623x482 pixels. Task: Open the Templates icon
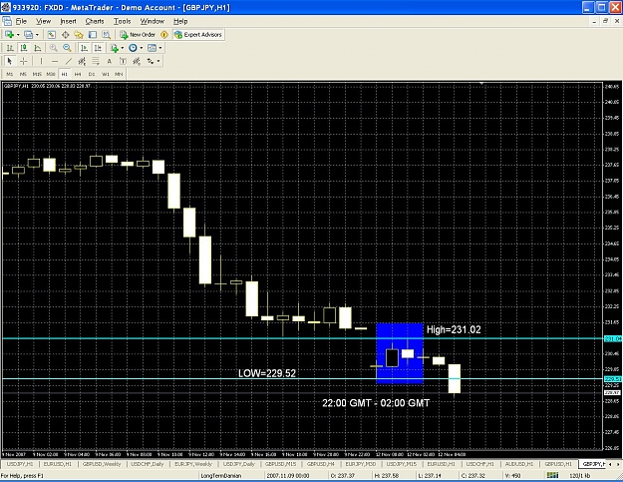point(152,48)
